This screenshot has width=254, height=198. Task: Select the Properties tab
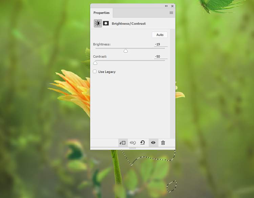pos(101,13)
